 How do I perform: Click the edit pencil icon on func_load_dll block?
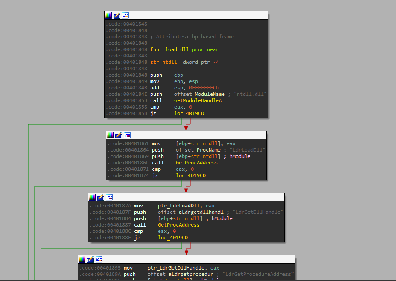116,15
